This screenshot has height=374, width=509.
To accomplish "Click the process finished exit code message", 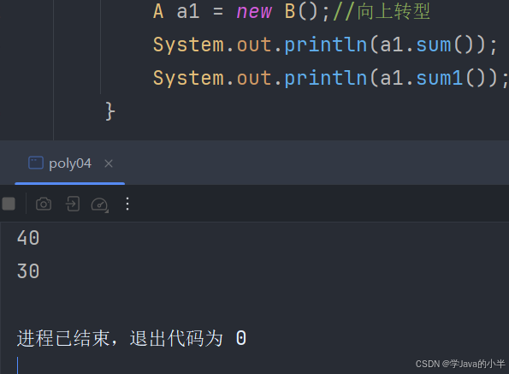I will point(132,338).
